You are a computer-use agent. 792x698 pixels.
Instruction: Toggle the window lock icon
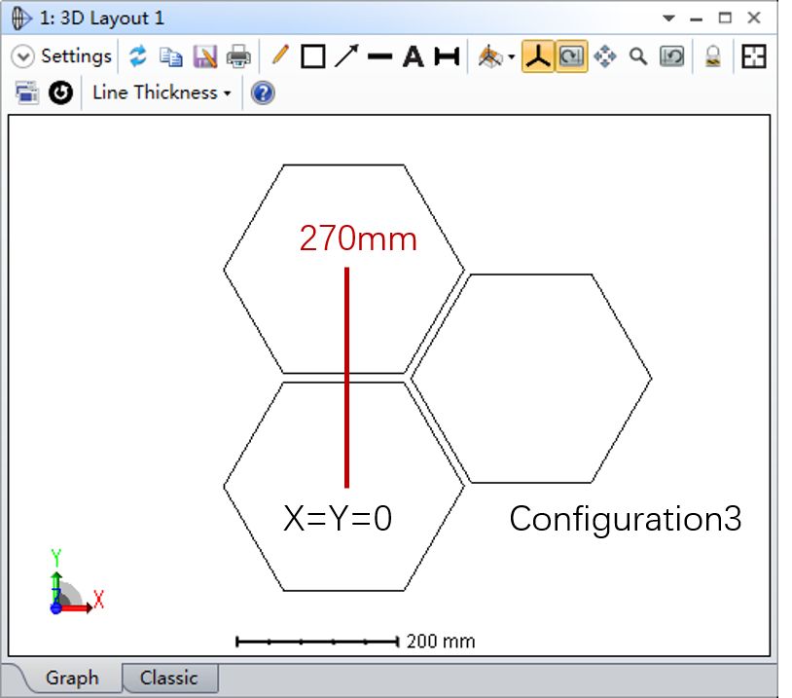click(x=713, y=56)
